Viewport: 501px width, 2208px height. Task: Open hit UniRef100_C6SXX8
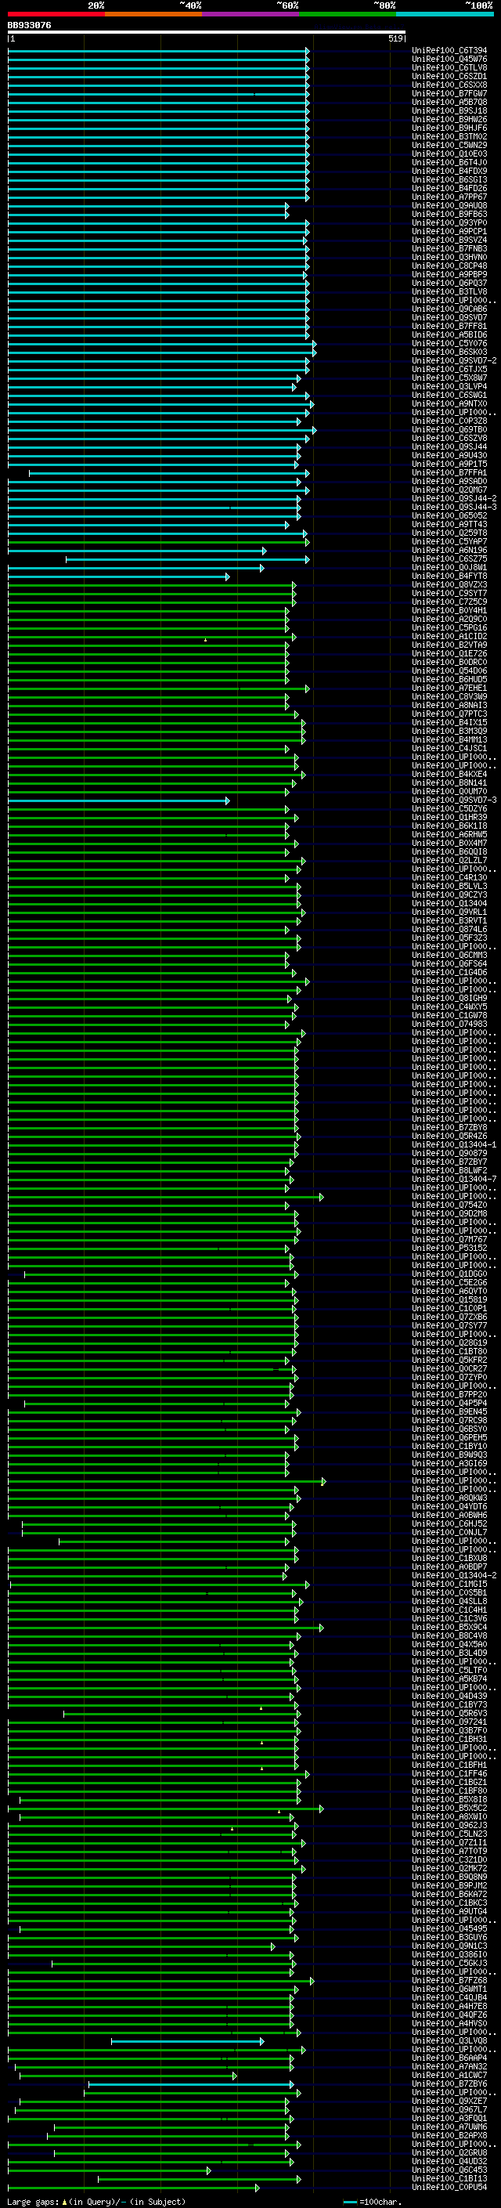pos(449,85)
